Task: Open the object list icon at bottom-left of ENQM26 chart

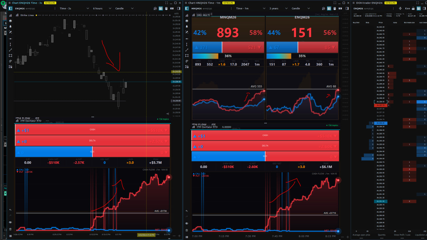Action: (10, 236)
